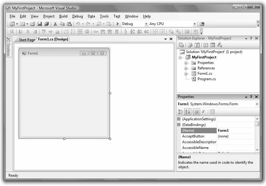Screen dimensions: 266x186
Task: Expand the (DataBindings) property group
Action: coord(179,125)
